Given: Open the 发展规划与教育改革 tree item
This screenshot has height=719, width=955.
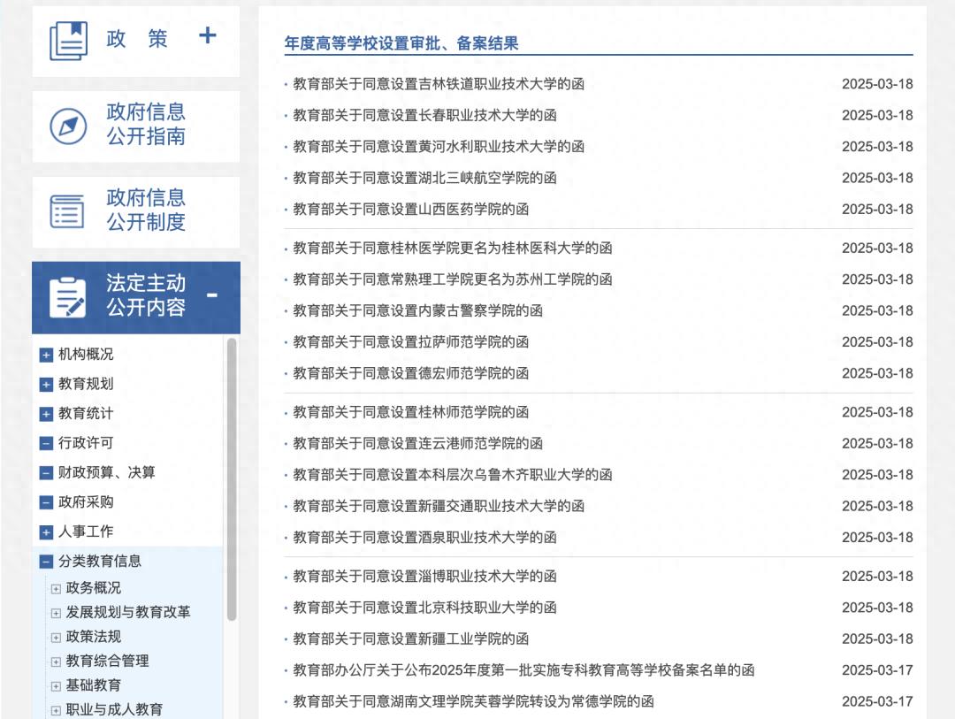Looking at the screenshot, I should 128,612.
